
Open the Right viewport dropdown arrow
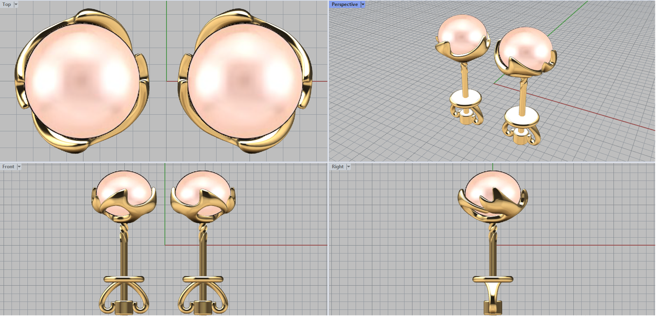pos(348,167)
